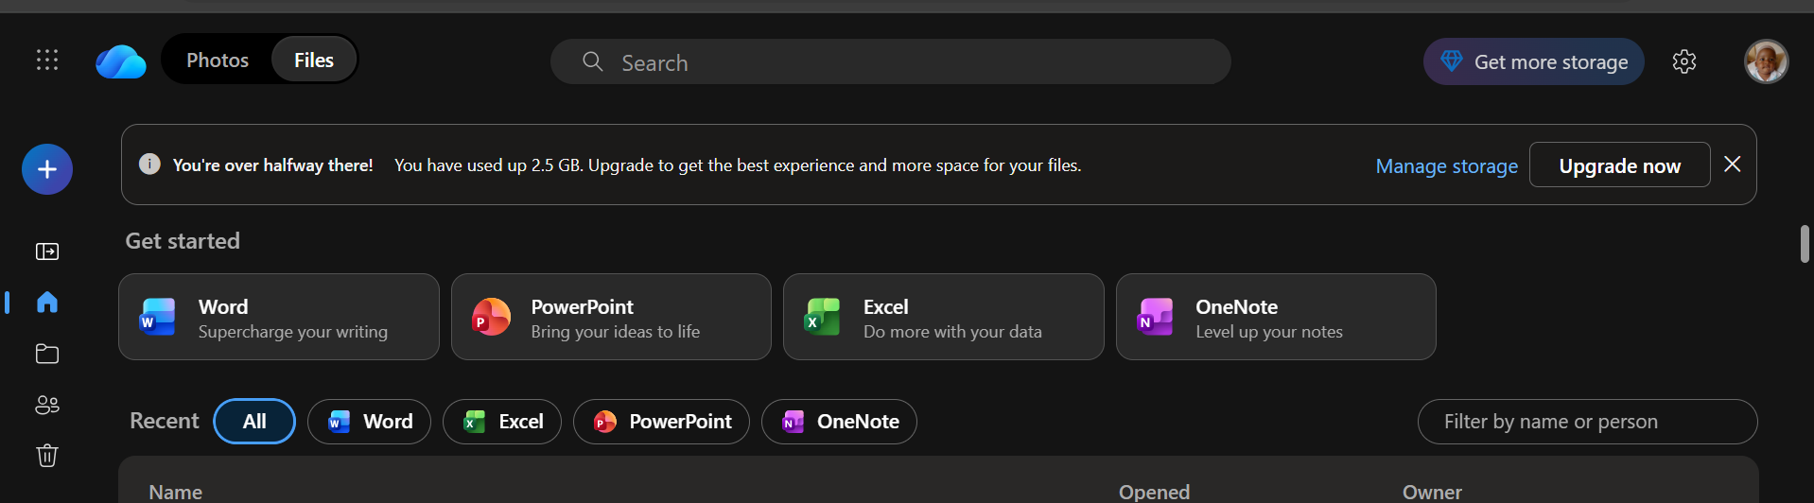Click Filter by name or person field

[1588, 422]
